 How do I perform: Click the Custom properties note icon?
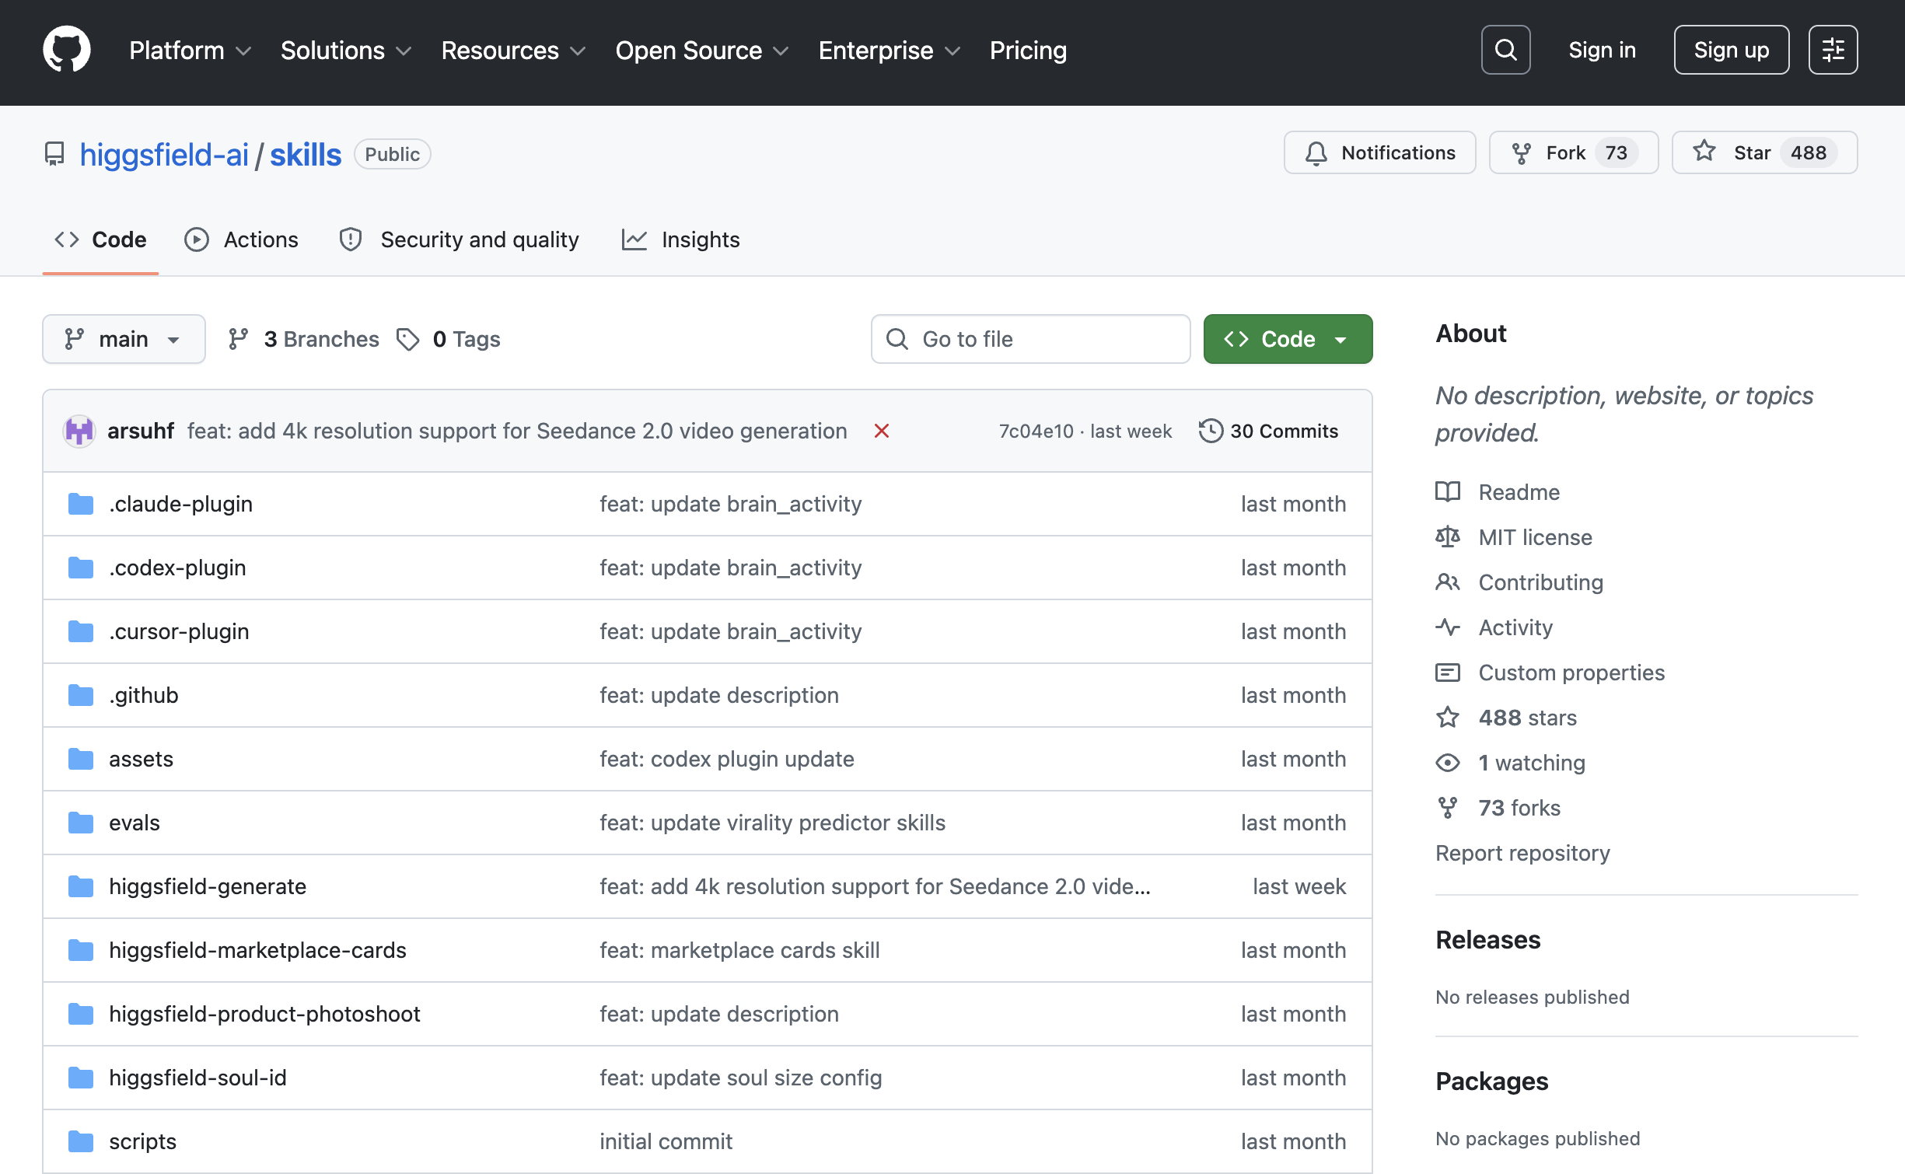(1448, 673)
